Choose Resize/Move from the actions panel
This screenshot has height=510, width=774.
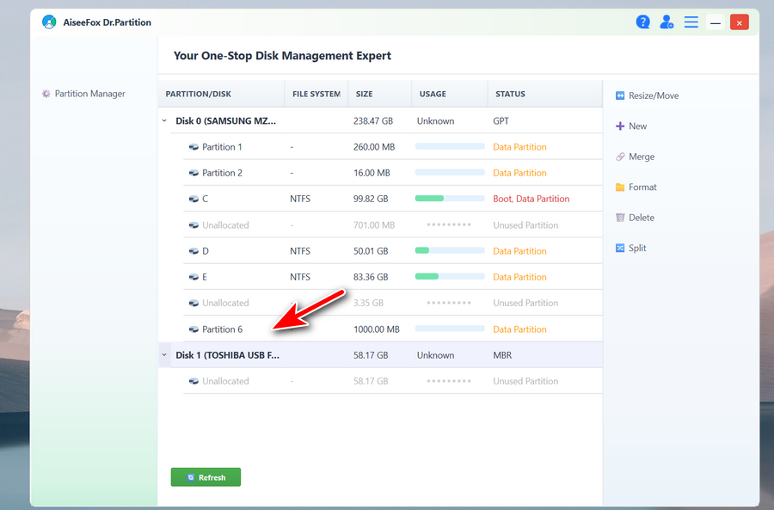pyautogui.click(x=647, y=95)
